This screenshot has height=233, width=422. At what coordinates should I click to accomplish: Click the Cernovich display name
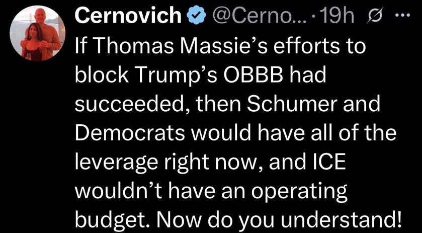click(128, 16)
